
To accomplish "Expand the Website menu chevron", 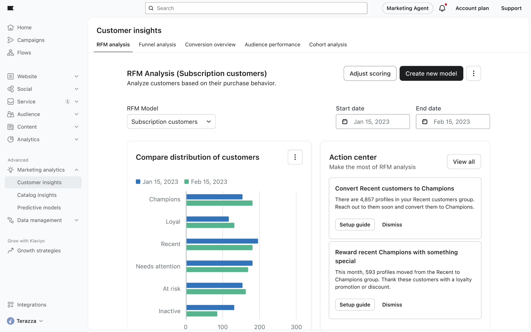I will click(76, 76).
